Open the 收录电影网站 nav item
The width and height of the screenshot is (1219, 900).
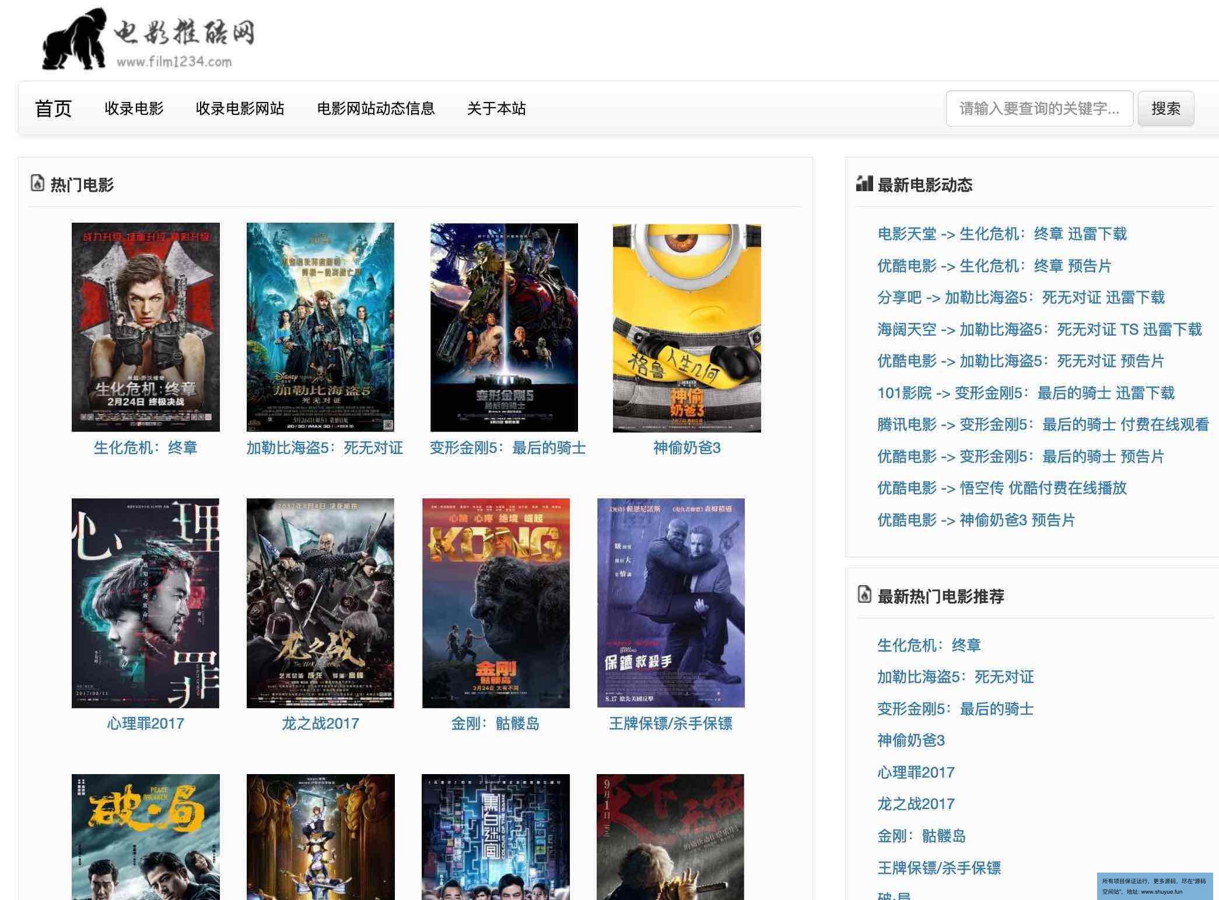point(240,108)
